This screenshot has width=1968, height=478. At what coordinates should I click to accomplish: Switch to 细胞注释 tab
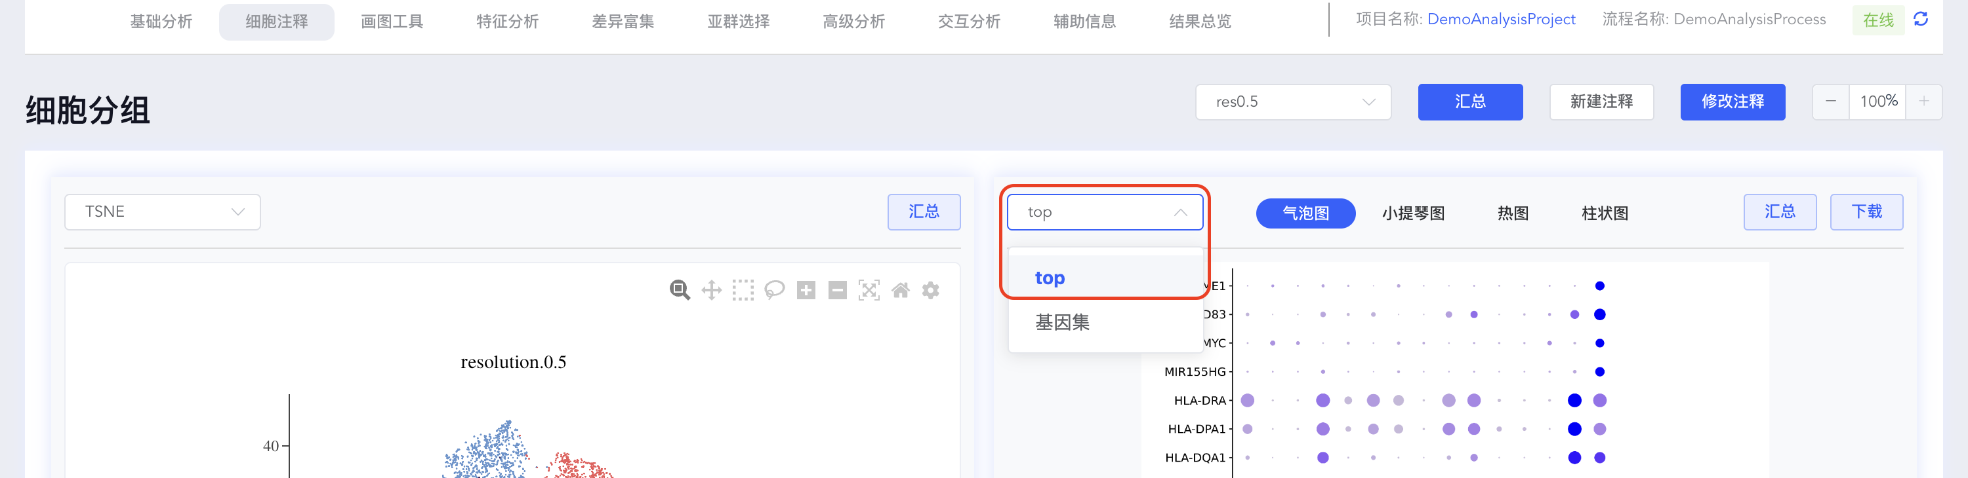(x=277, y=22)
